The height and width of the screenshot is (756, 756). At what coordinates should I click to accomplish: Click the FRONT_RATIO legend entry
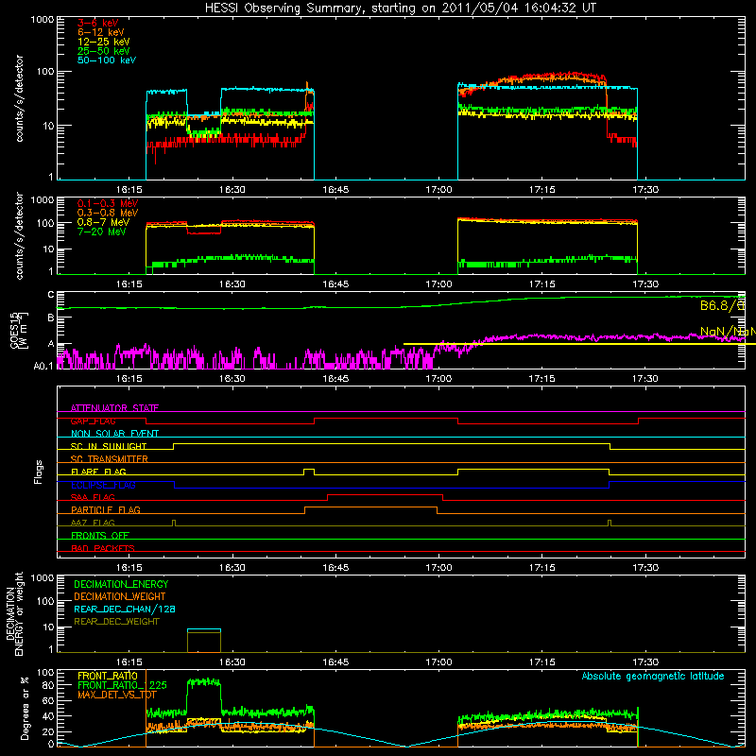tap(108, 676)
